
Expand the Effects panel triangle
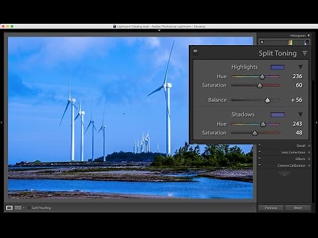[309, 159]
